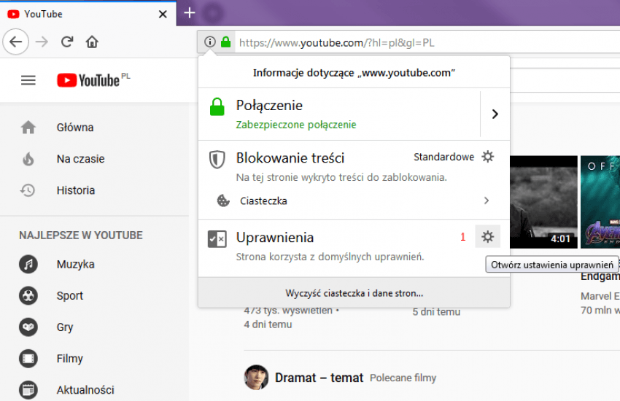Close the YouTube tab
Screen dimensions: 620x401
tap(163, 15)
